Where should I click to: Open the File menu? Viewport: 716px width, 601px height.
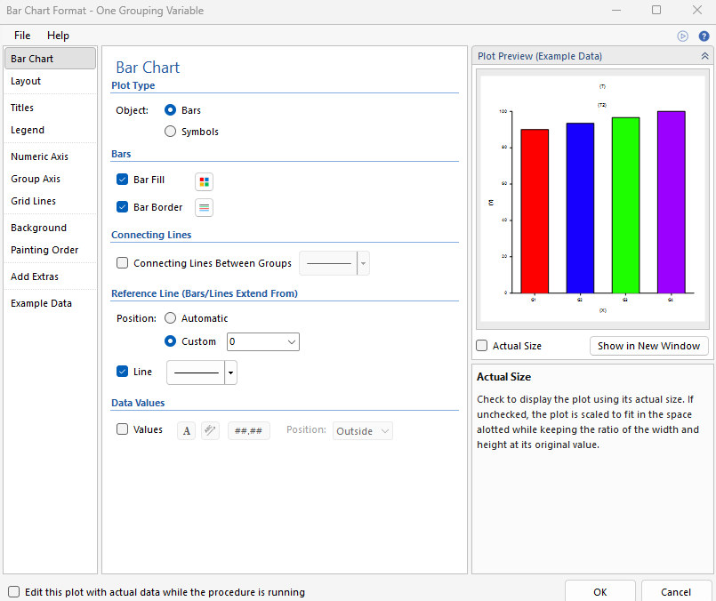(x=22, y=36)
